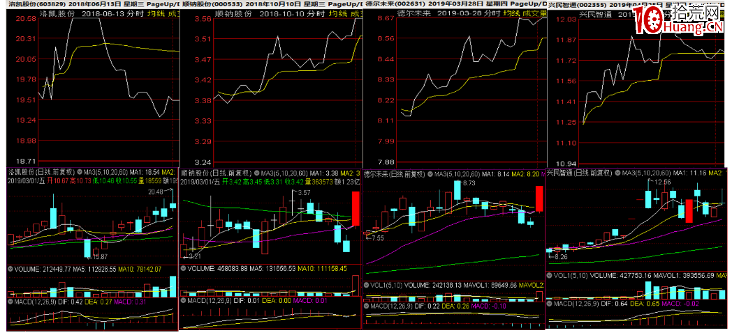Click the big red candle in 顺钠股份 daily chart
The height and width of the screenshot is (335, 732).
point(355,208)
